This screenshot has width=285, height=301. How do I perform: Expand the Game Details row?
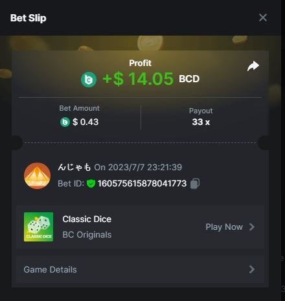click(x=141, y=269)
